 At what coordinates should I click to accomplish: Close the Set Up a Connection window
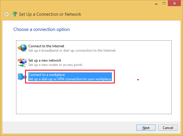click(x=174, y=4)
